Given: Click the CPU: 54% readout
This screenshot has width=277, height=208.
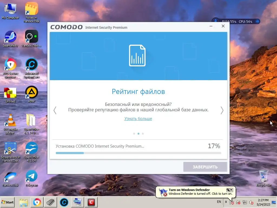Looking at the screenshot, I should coord(246,21).
